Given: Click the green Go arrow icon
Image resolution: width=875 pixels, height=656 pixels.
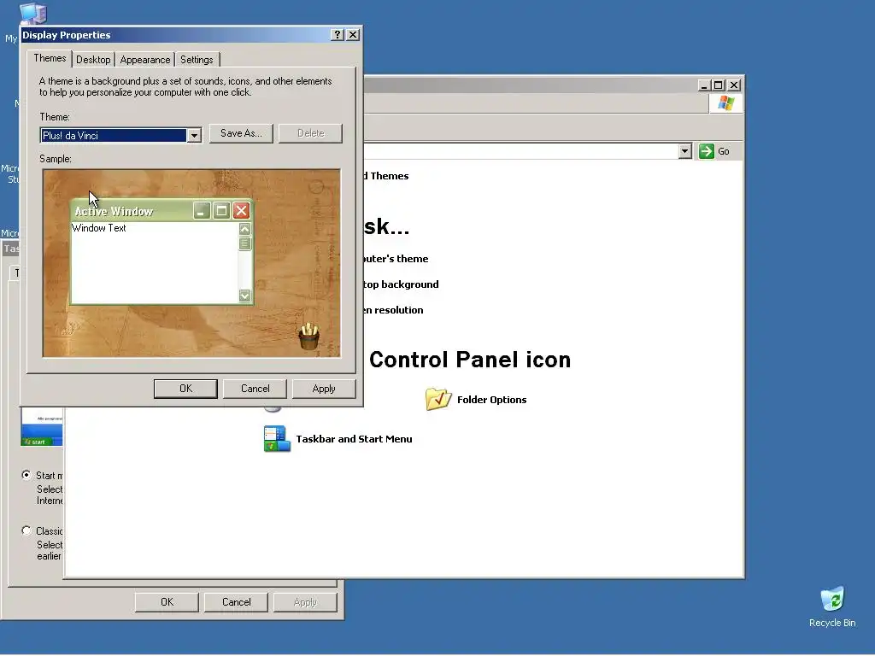Looking at the screenshot, I should tap(706, 151).
